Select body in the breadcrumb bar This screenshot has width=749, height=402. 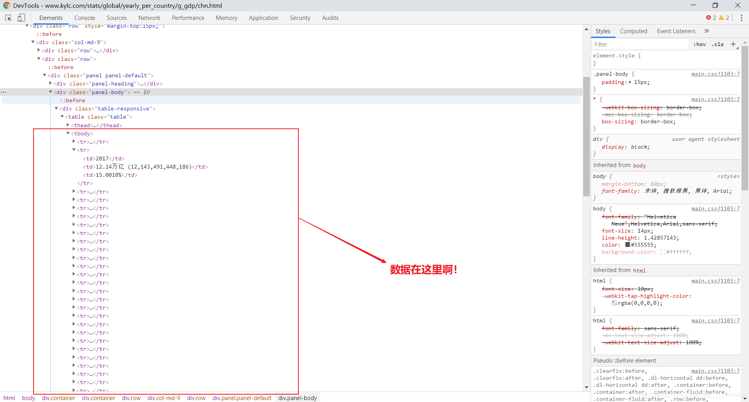tap(28, 398)
